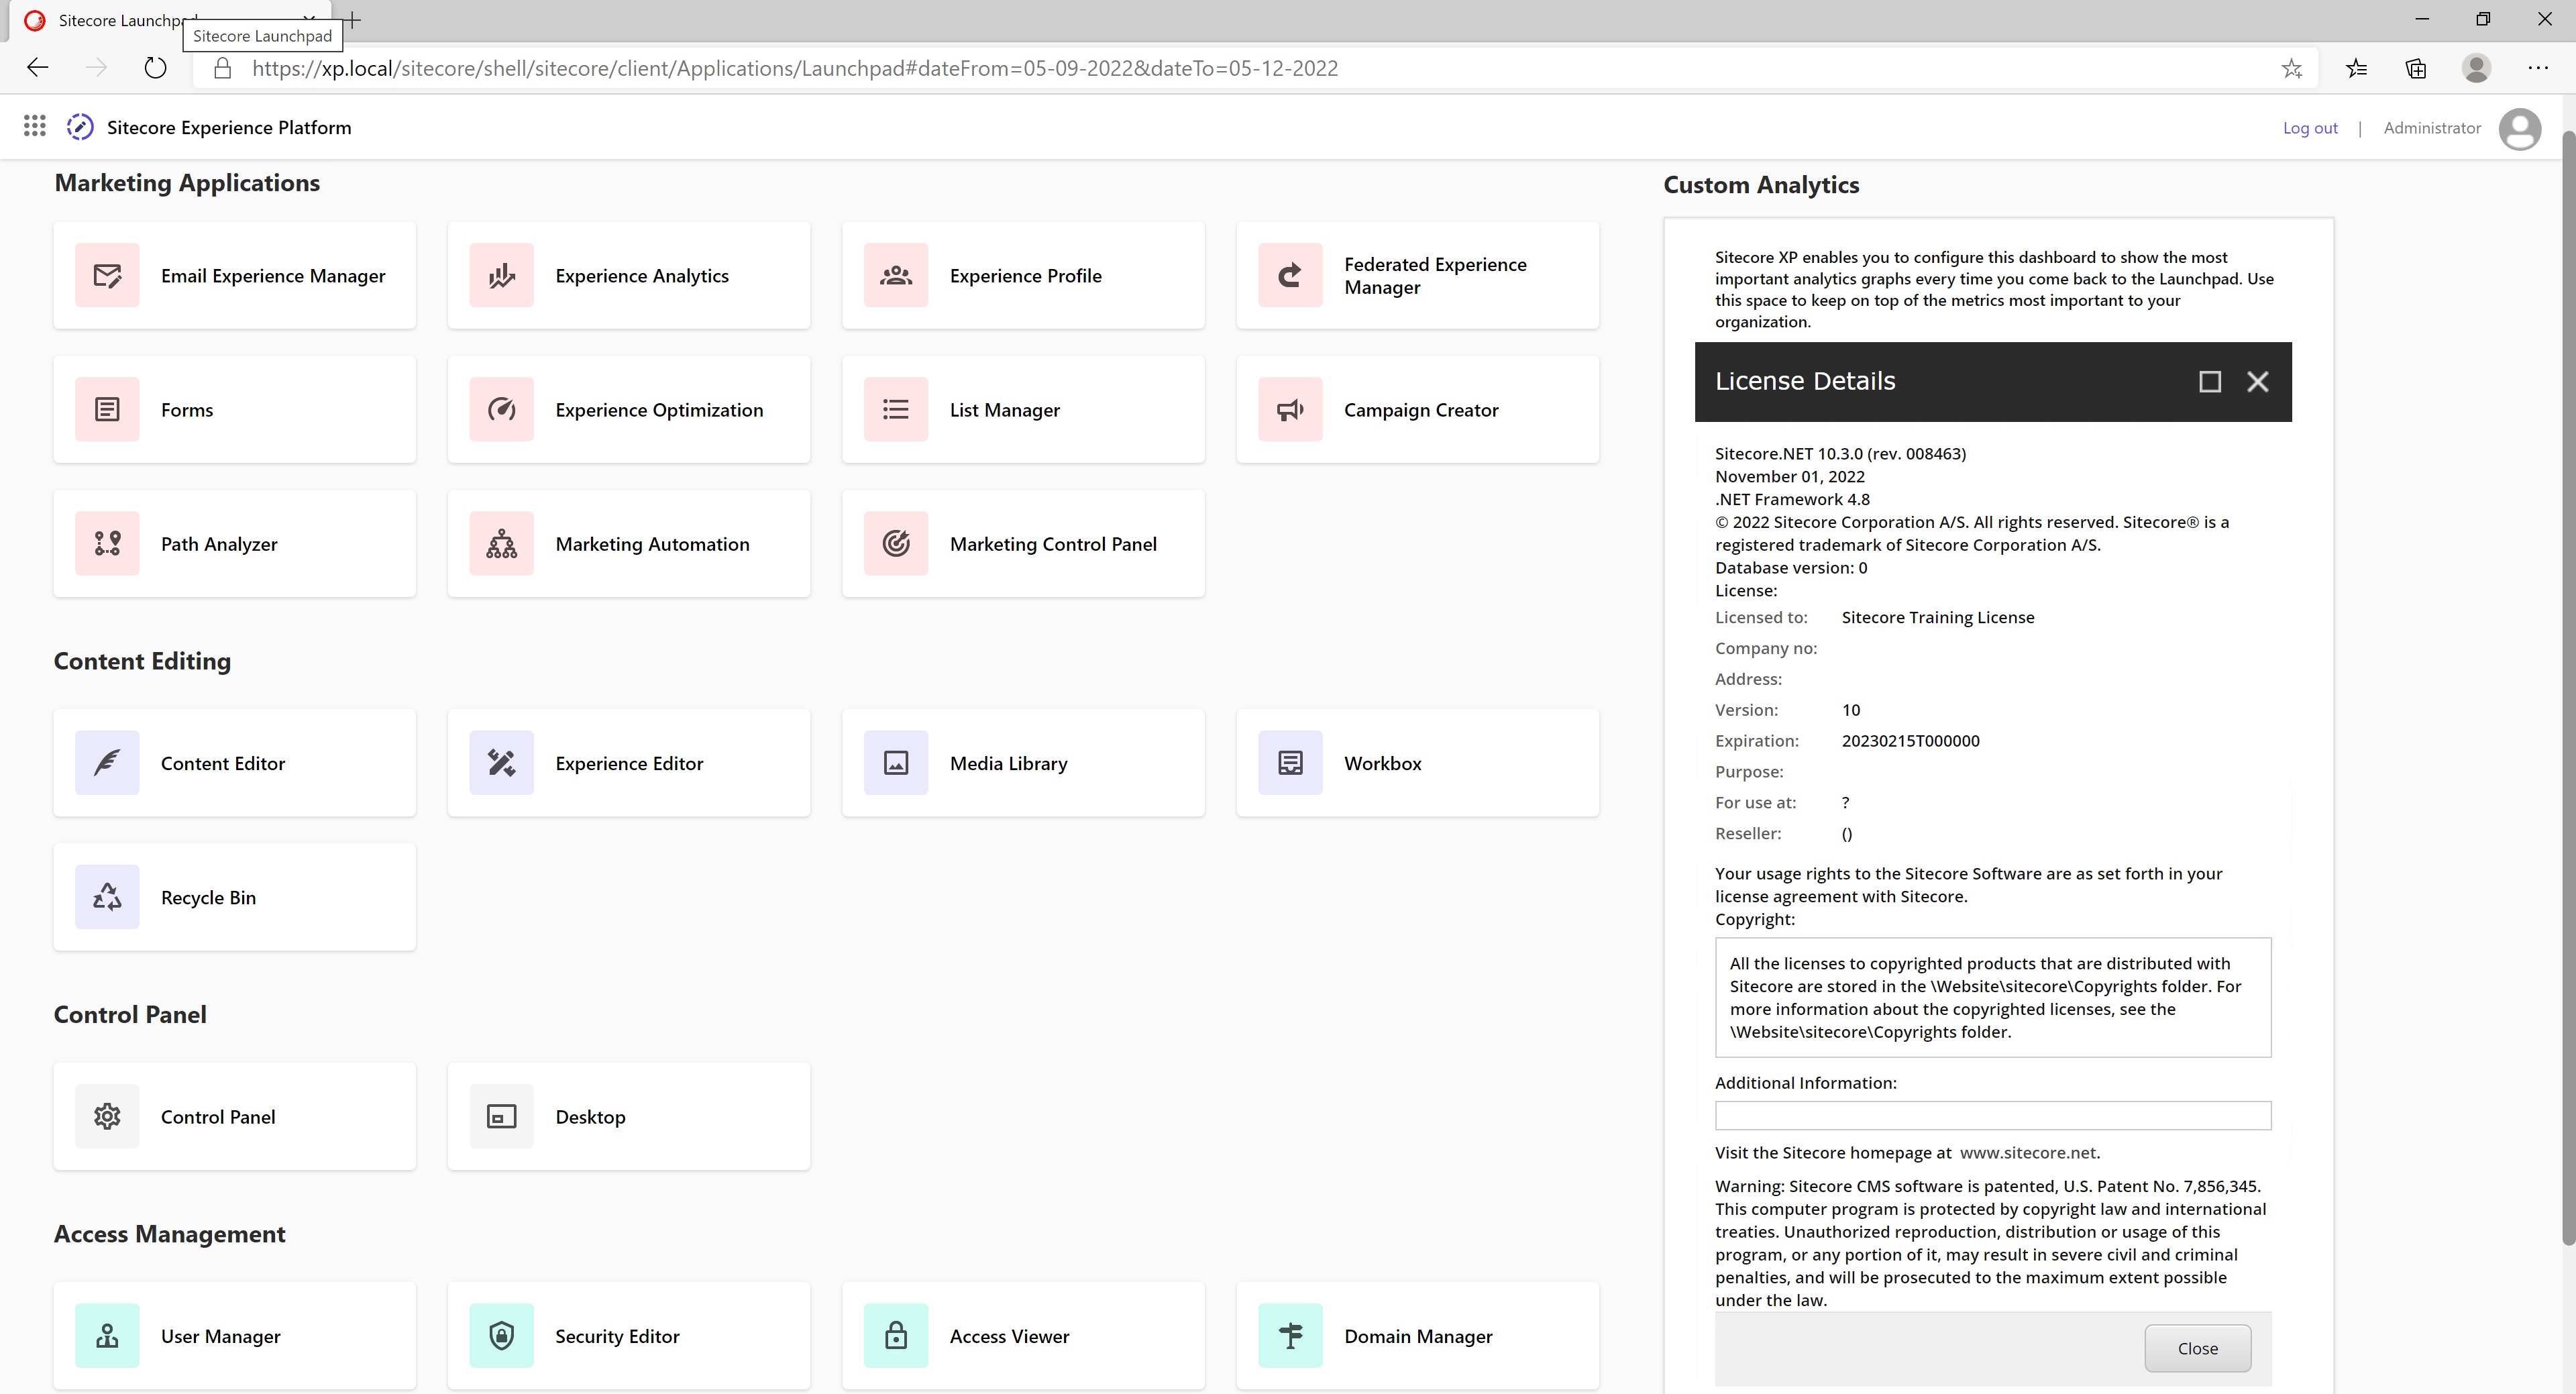Click the Log out link

[x=2310, y=127]
